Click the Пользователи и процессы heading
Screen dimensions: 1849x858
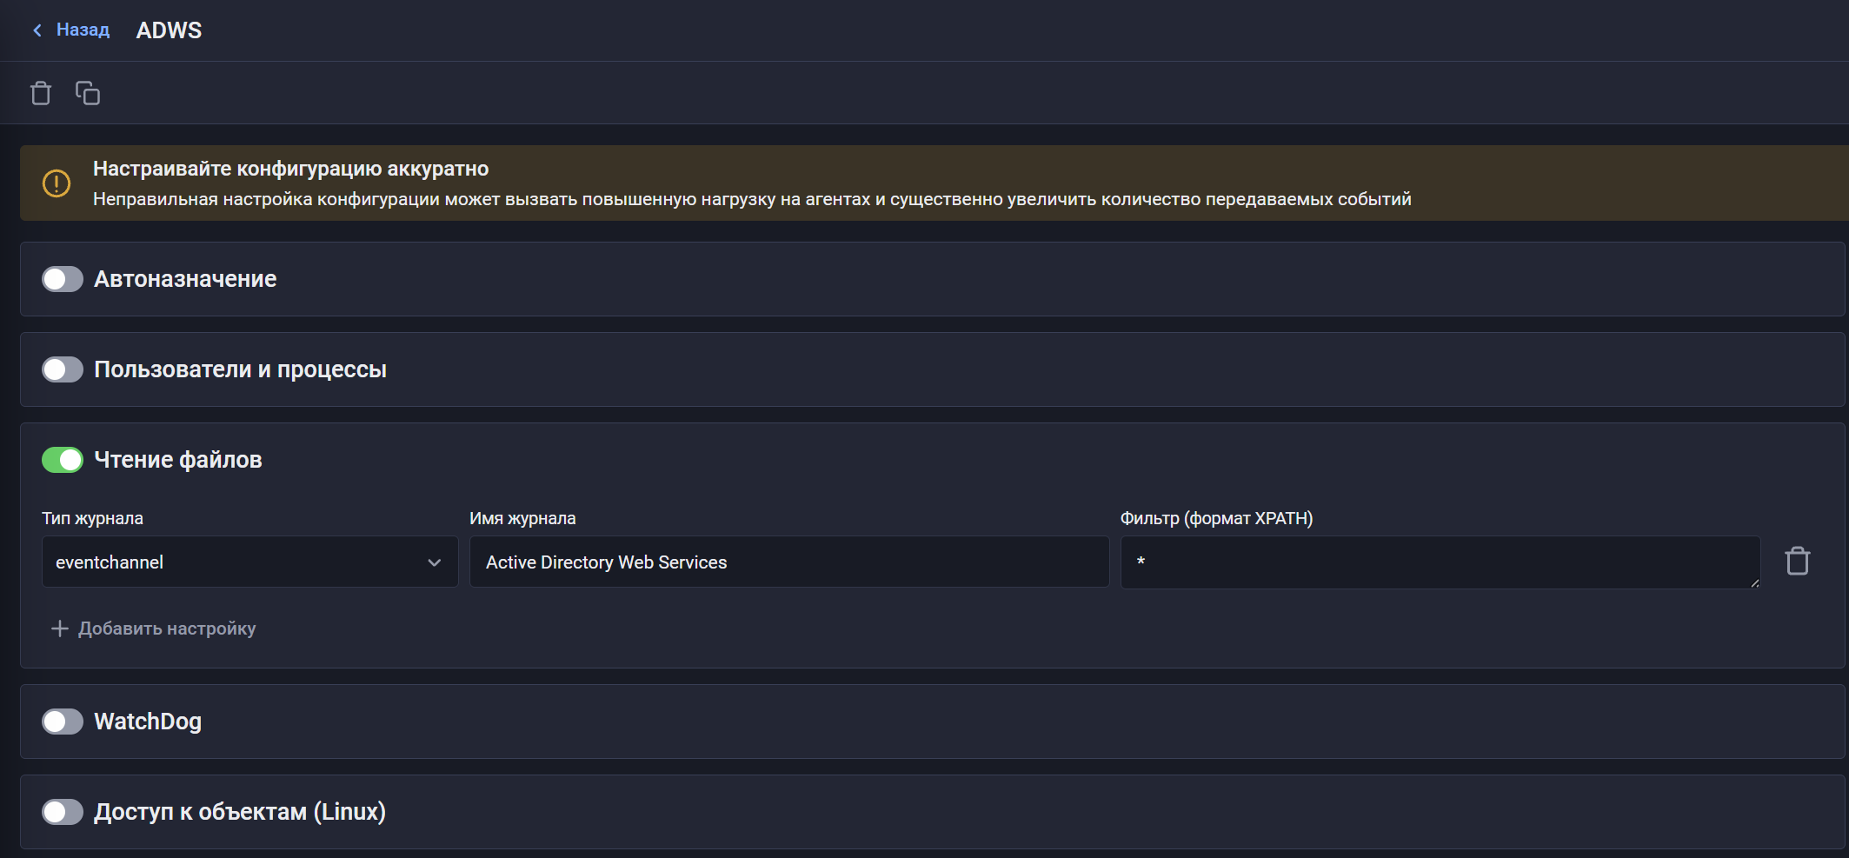[x=240, y=369]
